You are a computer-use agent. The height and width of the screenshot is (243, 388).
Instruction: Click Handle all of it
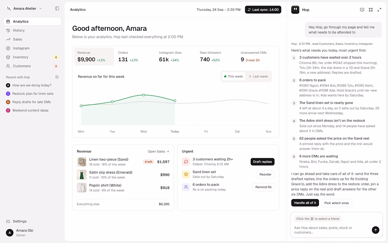click(305, 203)
